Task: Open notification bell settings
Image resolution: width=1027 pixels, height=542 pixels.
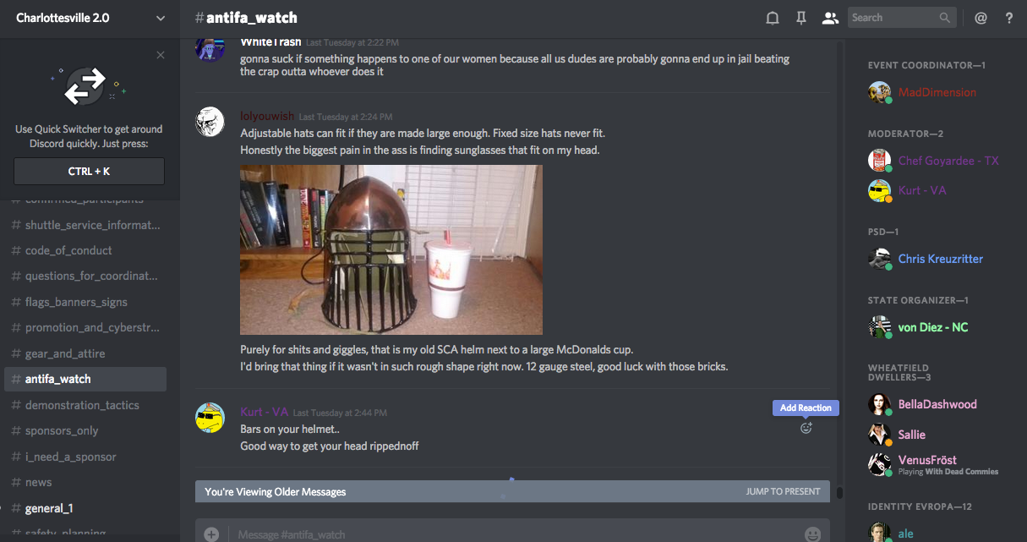Action: tap(773, 18)
